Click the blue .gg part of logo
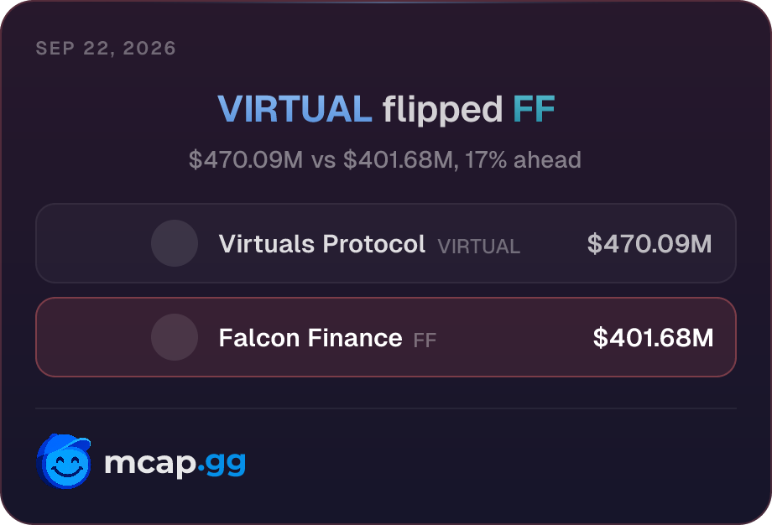This screenshot has width=772, height=525. (x=222, y=465)
